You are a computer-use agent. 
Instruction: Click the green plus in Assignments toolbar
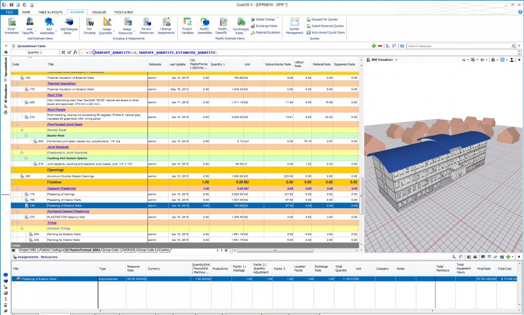[508, 257]
